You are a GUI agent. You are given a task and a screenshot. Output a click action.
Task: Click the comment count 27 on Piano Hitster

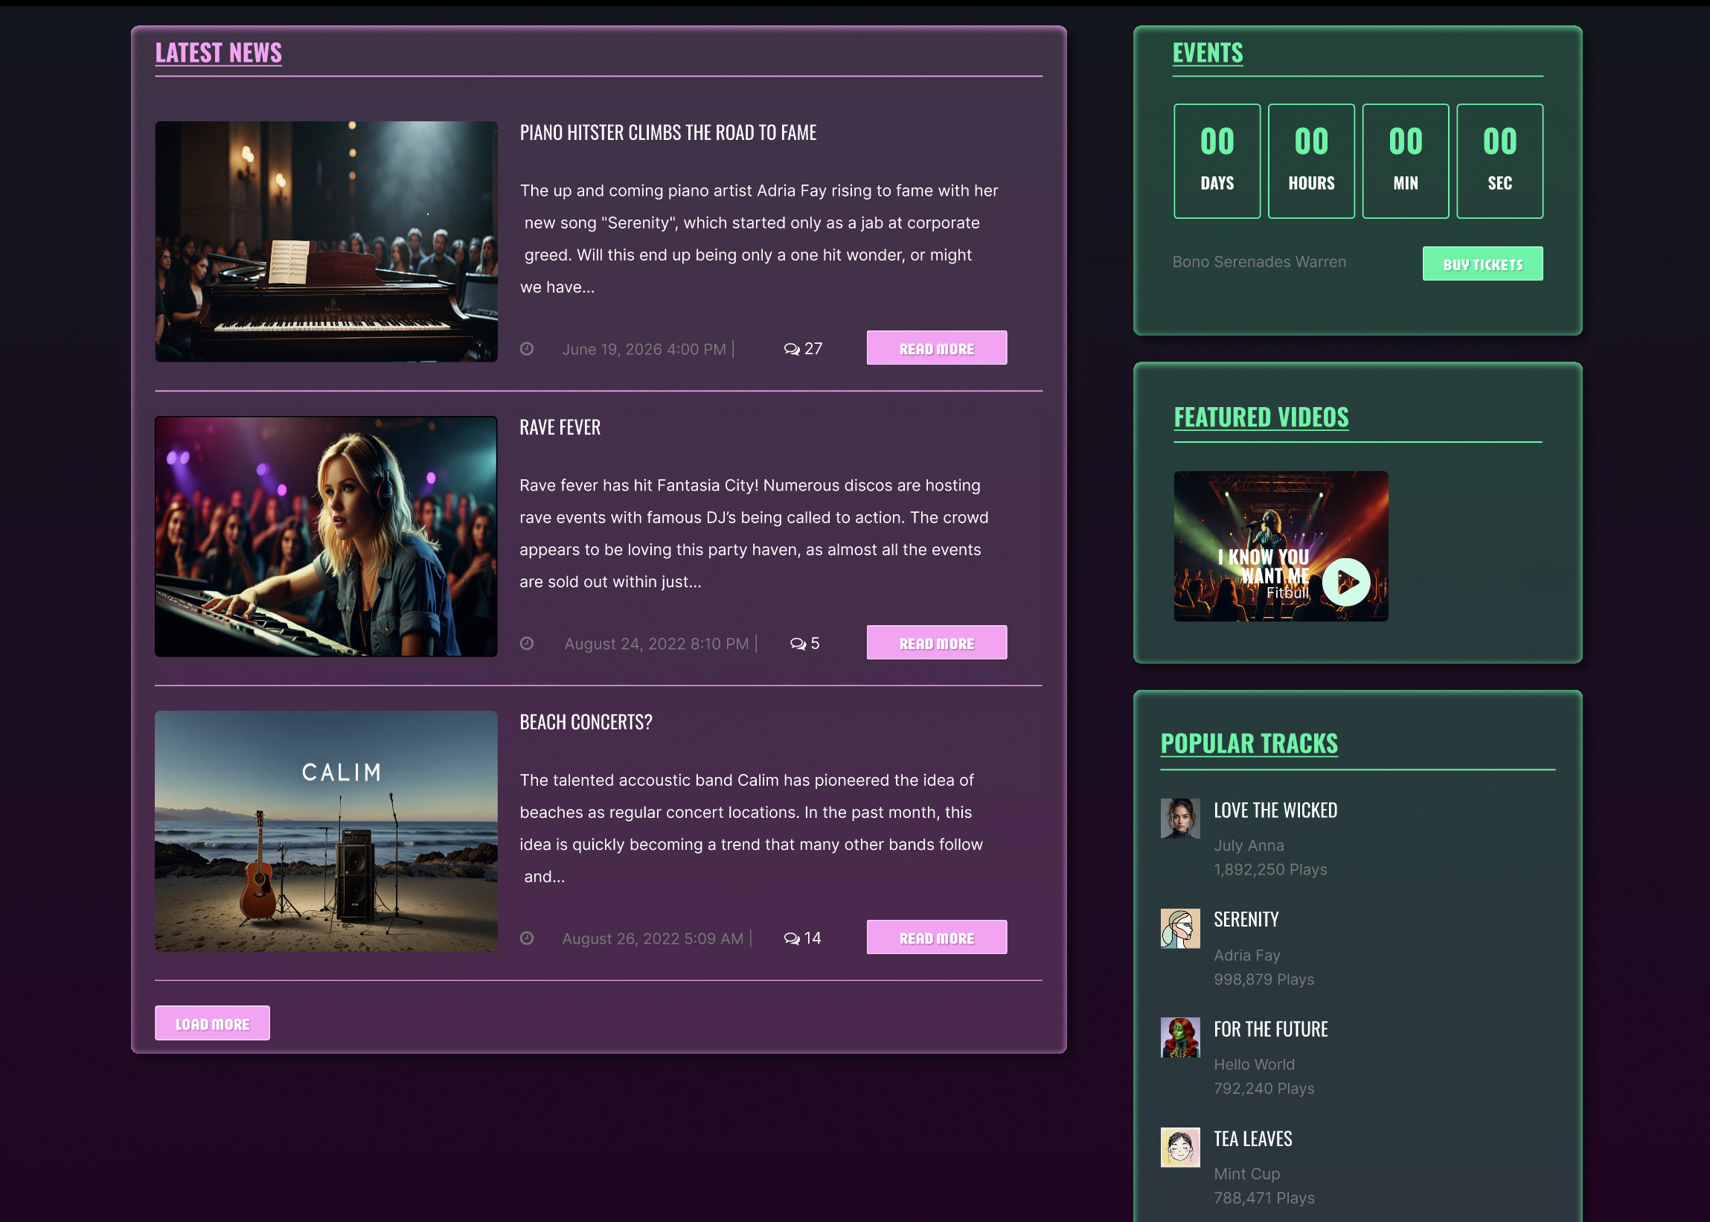[813, 348]
